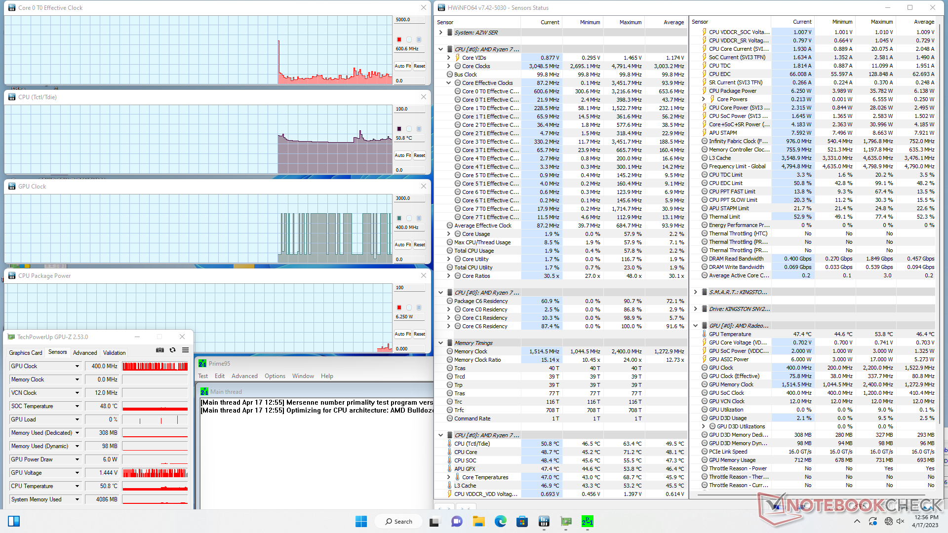
Task: Click the Prime95 taskbar icon
Action: [x=587, y=522]
